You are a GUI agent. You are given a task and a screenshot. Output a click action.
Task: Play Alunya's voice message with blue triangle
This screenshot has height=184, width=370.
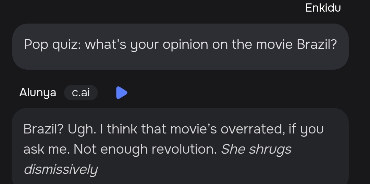tap(122, 93)
